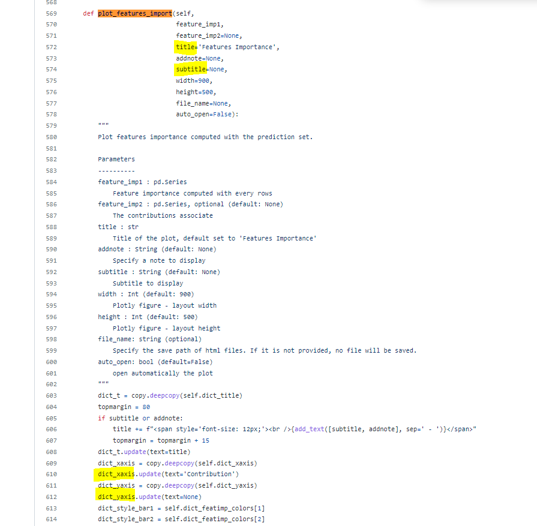The image size is (537, 526).
Task: Click the width=900 parameter on line 575
Action: click(191, 80)
